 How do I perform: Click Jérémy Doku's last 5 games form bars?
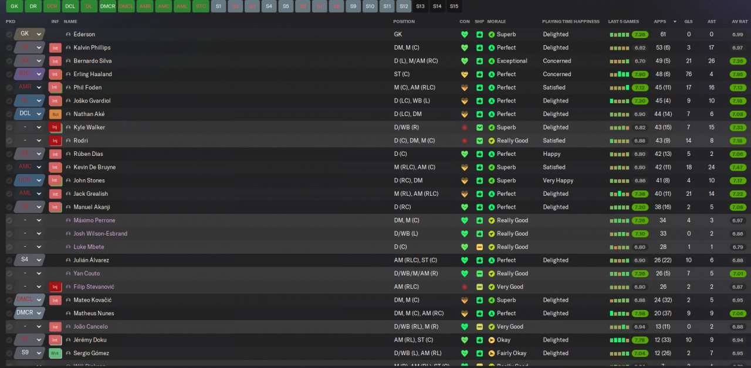tap(620, 340)
